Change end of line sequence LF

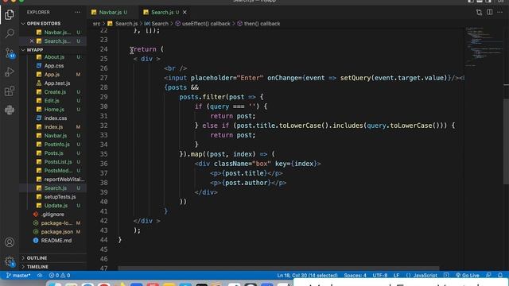point(396,276)
